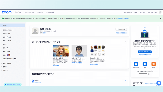163x92 pixels.
Task: Click the Docs icon in activity section
Action: point(33,81)
